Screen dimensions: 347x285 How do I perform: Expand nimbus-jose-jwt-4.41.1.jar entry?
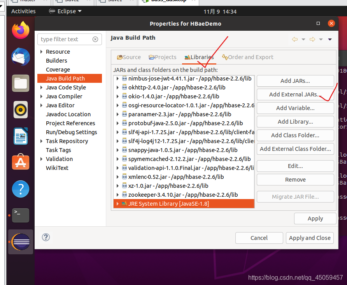pos(117,79)
